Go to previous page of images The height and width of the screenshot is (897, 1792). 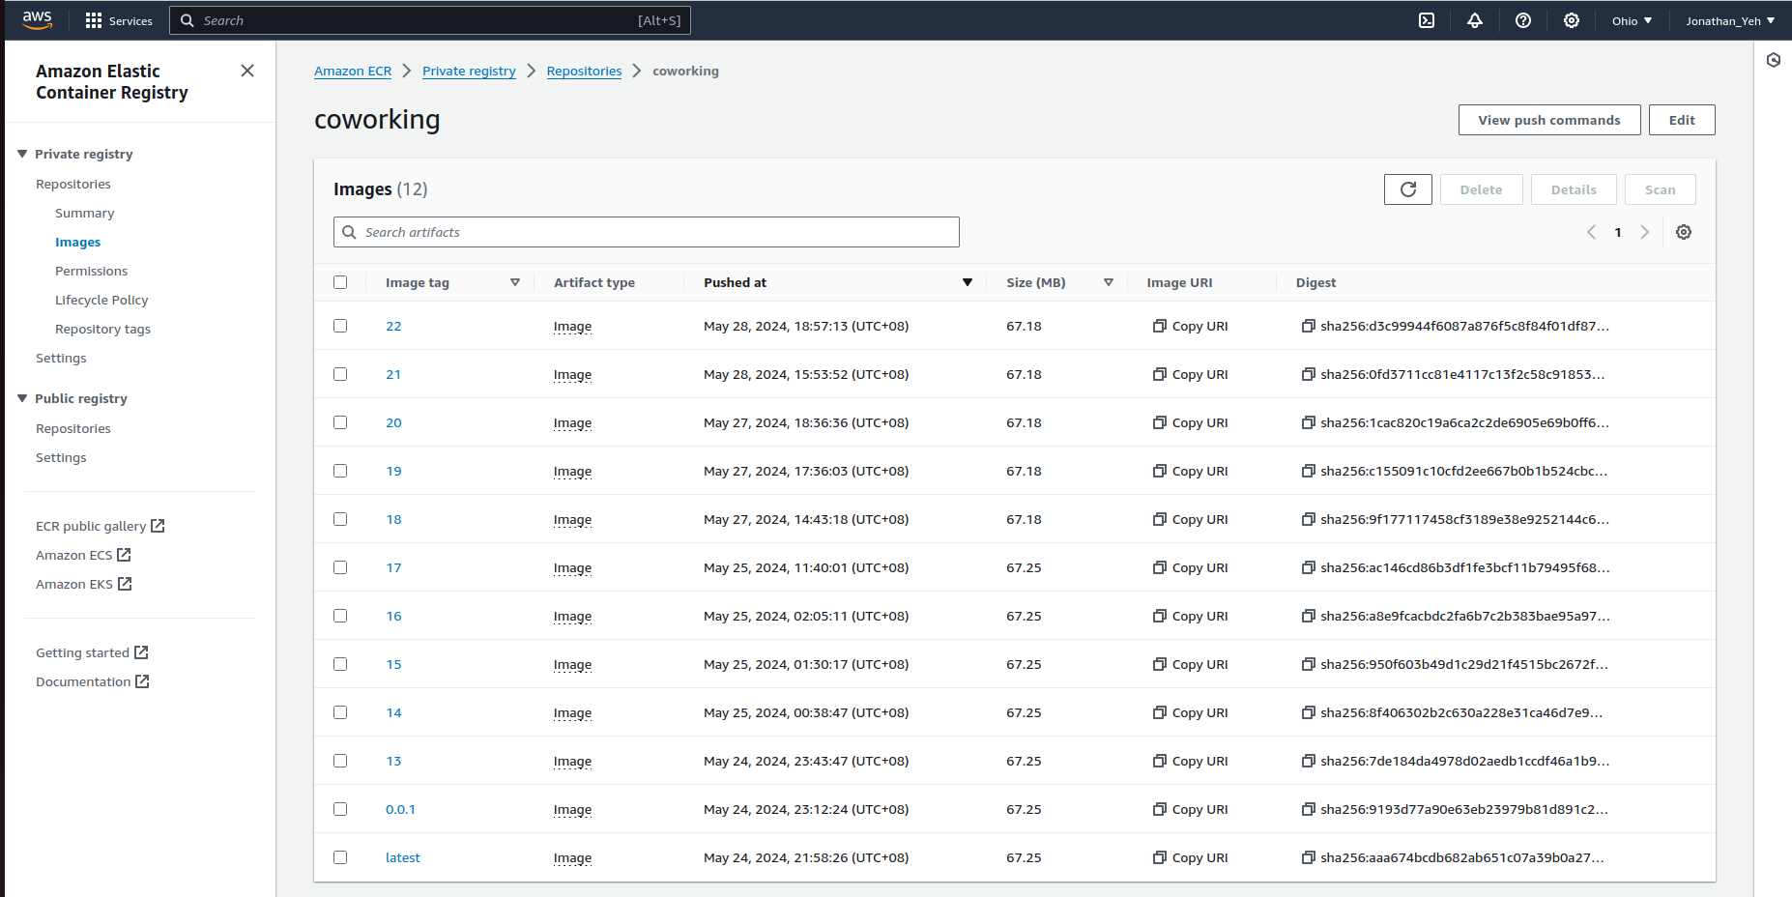[x=1591, y=232]
